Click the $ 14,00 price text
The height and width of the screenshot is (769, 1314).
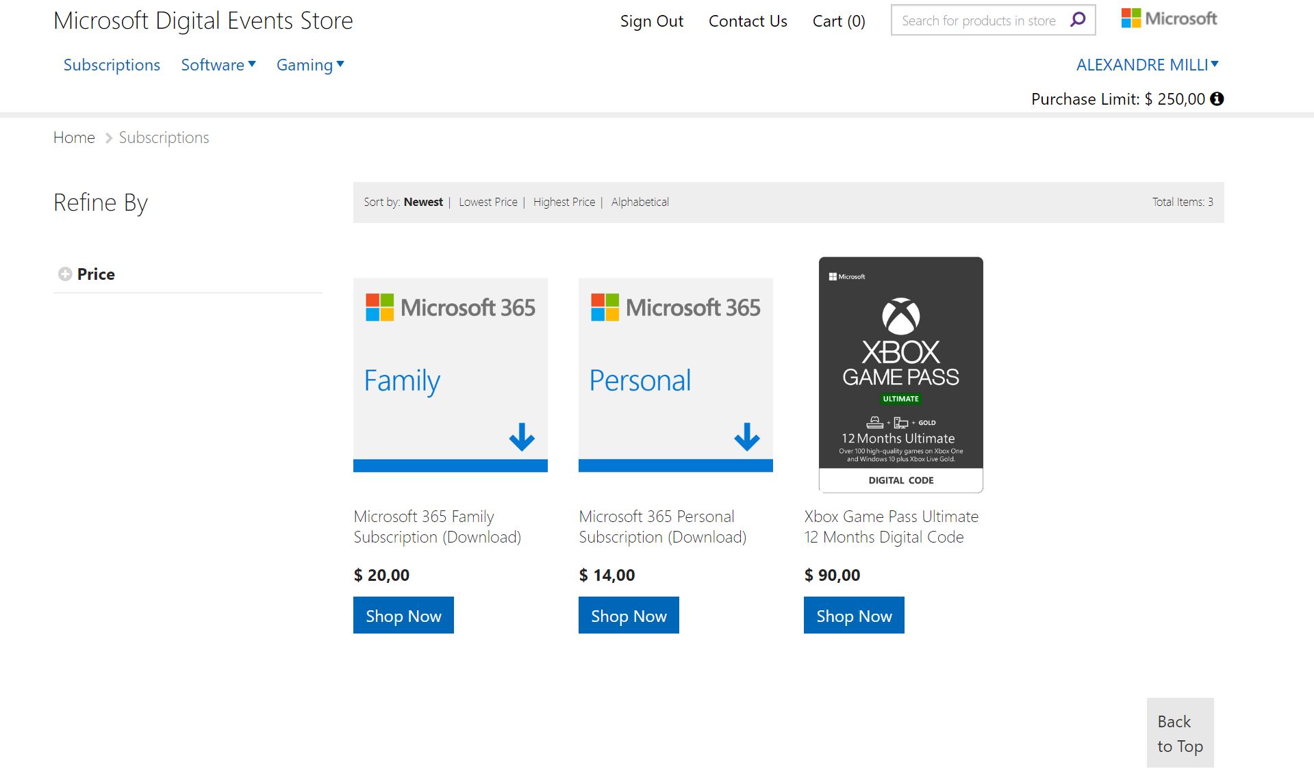point(607,575)
